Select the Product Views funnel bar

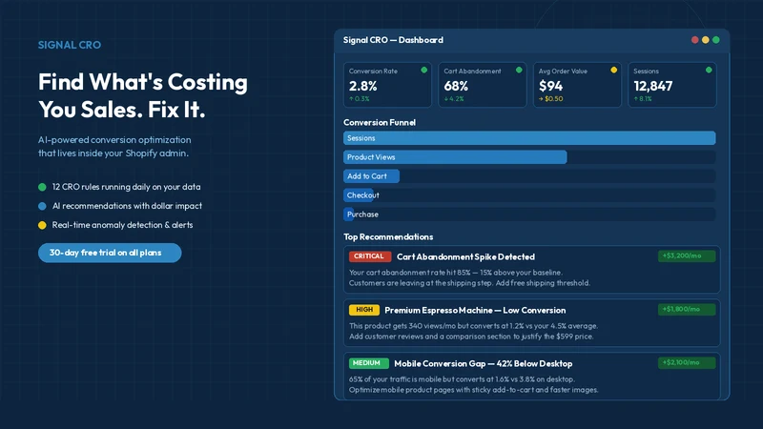pyautogui.click(x=455, y=157)
